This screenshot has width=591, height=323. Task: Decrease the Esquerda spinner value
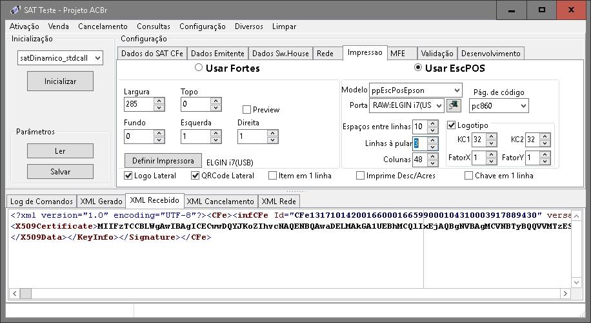pyautogui.click(x=216, y=140)
